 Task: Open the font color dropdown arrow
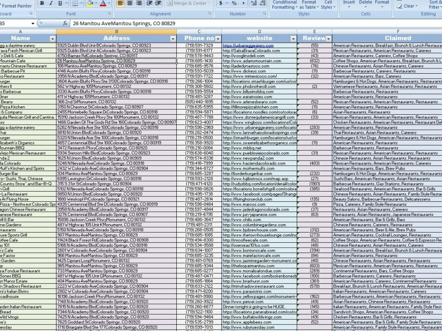pyautogui.click(x=109, y=4)
